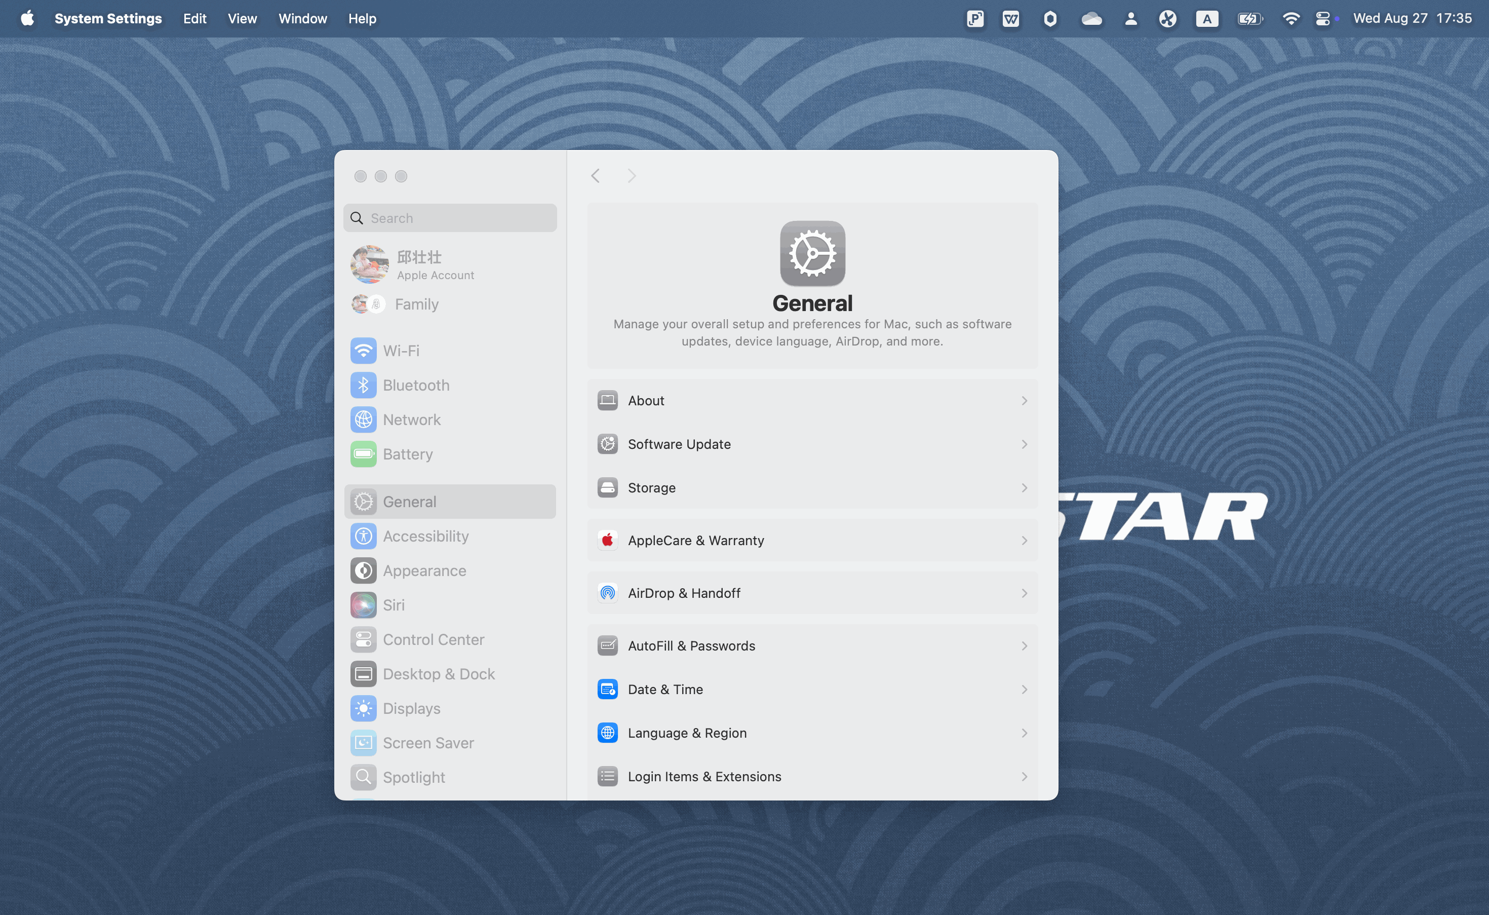Open Accessibility settings

click(x=450, y=536)
